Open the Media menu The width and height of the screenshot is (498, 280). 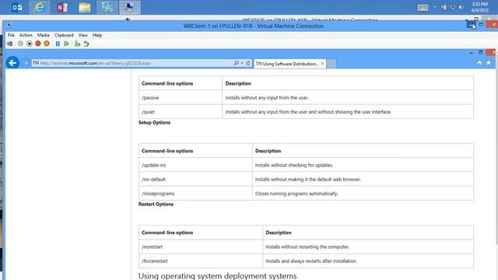point(44,35)
